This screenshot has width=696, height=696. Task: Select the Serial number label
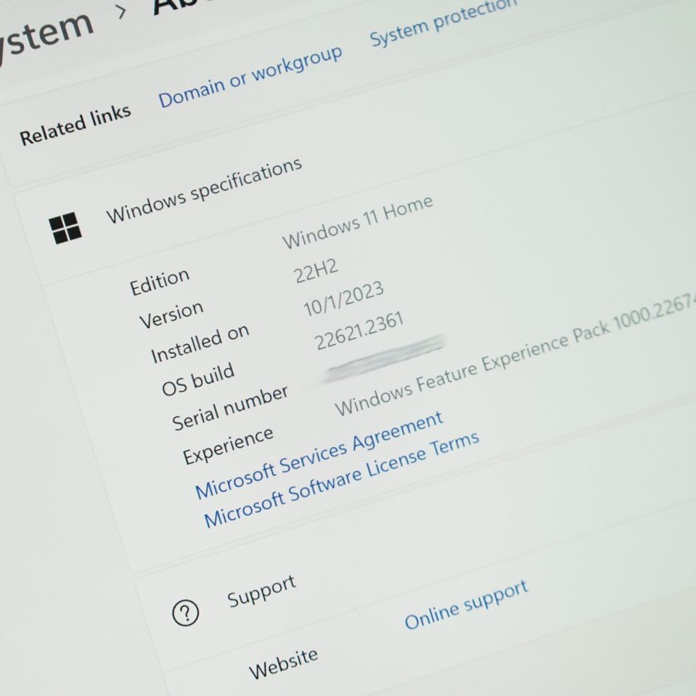(230, 408)
